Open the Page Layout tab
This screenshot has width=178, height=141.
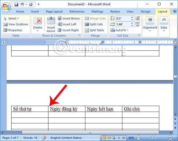coord(54,11)
